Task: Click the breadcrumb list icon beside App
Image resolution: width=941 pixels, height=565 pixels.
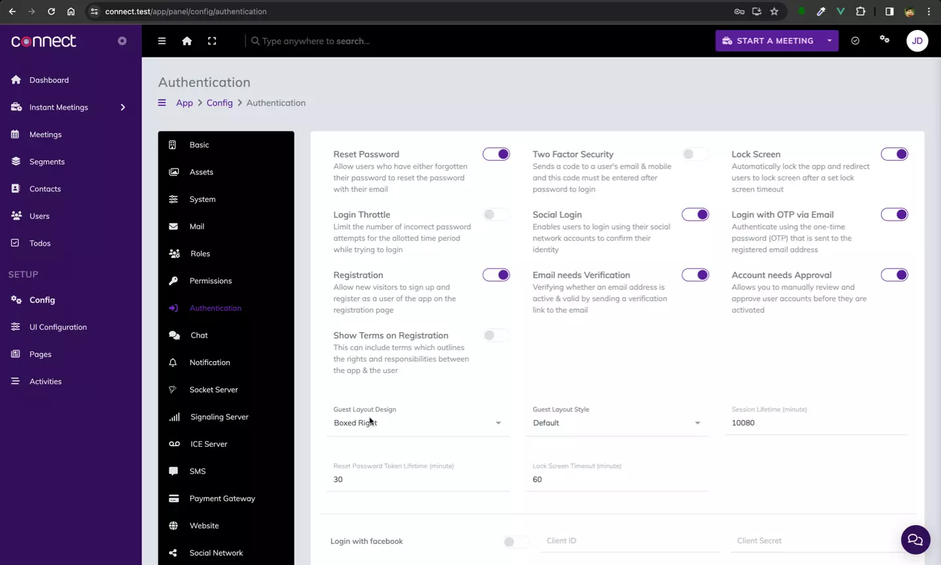Action: pos(162,103)
